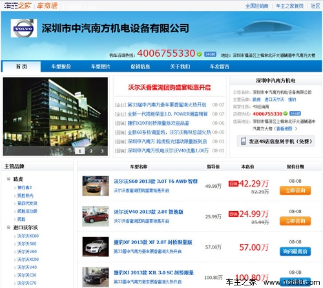Click the Volvo logo in the header
This screenshot has height=288, width=323.
click(24, 28)
